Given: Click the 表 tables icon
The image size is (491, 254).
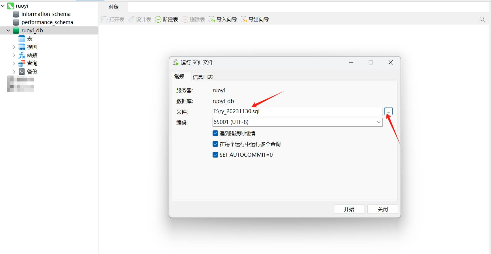Looking at the screenshot, I should (22, 39).
